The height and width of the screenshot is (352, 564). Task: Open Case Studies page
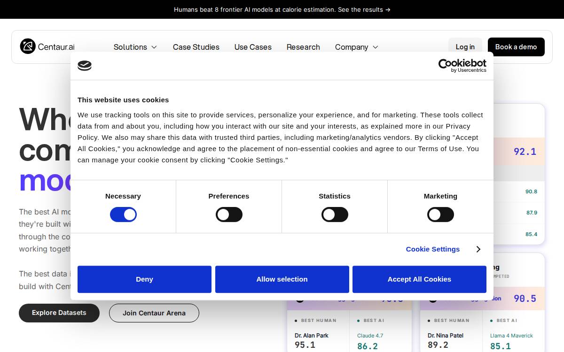tap(196, 47)
